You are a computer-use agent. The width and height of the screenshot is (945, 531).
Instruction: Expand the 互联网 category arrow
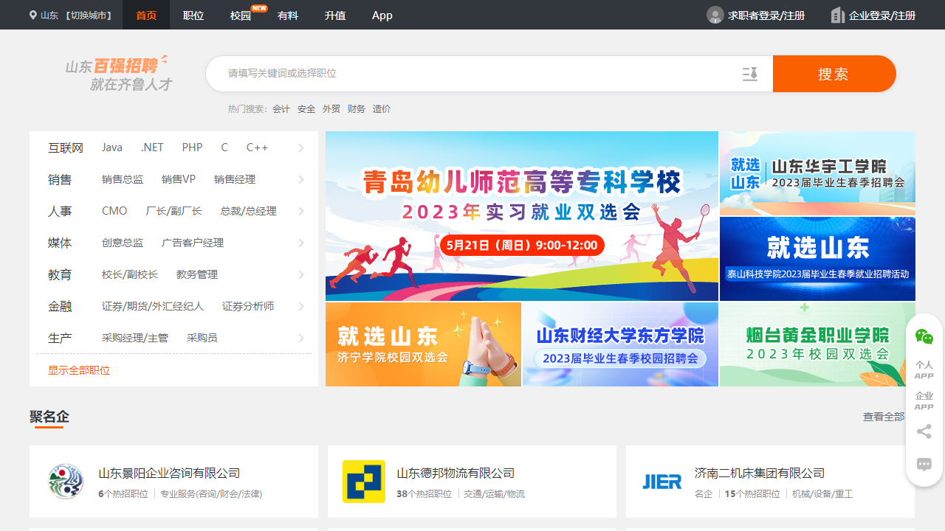coord(301,148)
